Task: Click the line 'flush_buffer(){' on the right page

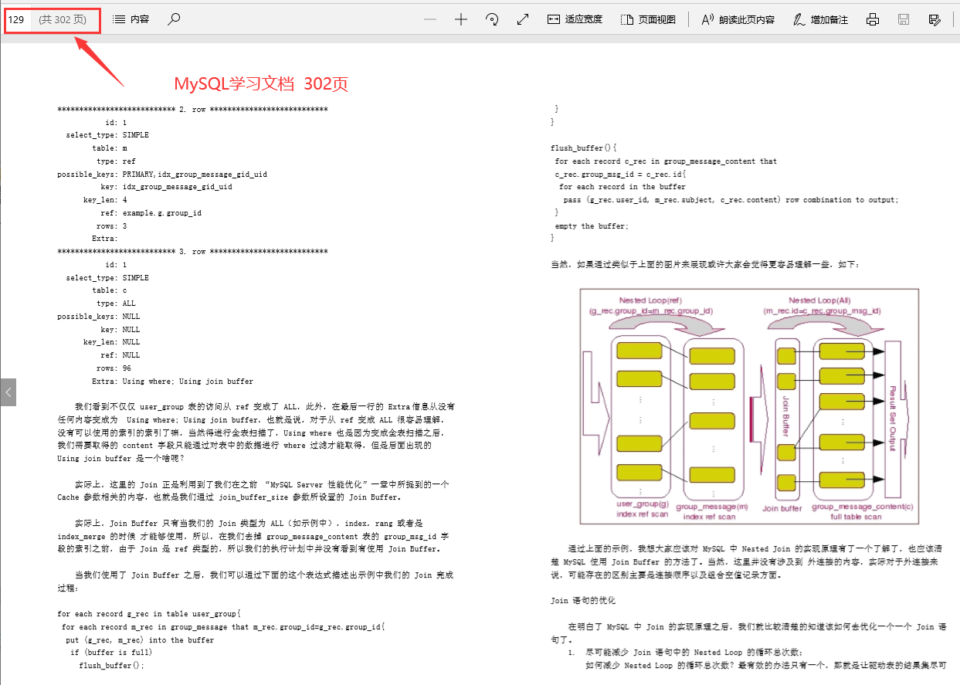Action: coord(584,148)
